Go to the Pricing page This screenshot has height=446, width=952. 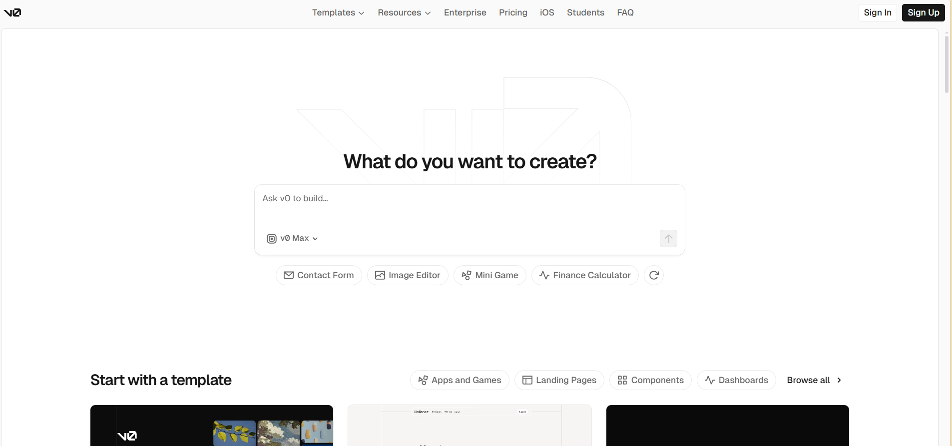click(x=513, y=12)
